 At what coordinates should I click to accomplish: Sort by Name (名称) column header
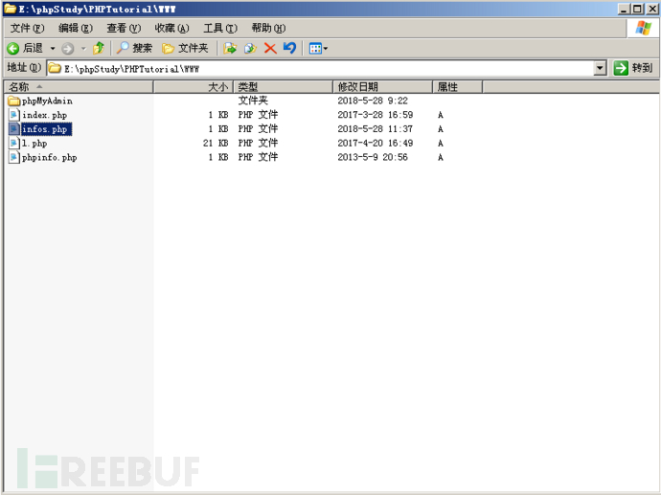(x=79, y=87)
